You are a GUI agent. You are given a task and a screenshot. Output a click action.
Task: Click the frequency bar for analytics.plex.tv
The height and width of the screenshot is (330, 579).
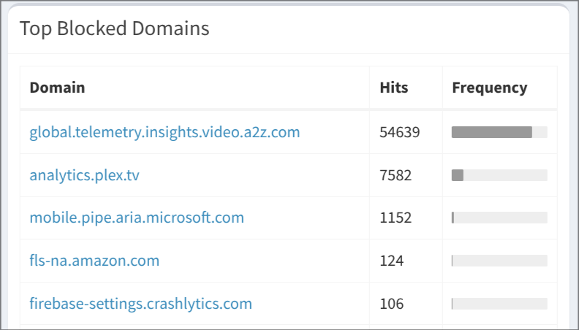click(499, 175)
